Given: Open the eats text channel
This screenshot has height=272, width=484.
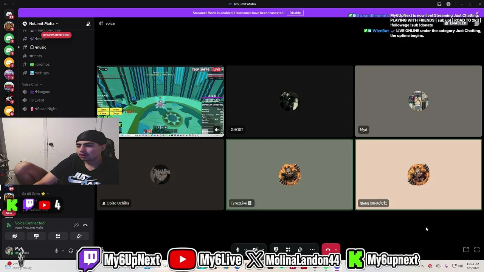Looking at the screenshot, I should [x=56, y=56].
